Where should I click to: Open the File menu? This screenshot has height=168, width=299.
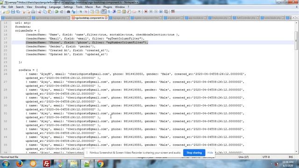(3, 7)
